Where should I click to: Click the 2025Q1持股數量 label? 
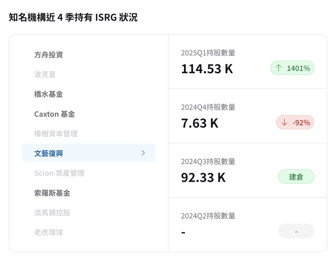pyautogui.click(x=208, y=53)
